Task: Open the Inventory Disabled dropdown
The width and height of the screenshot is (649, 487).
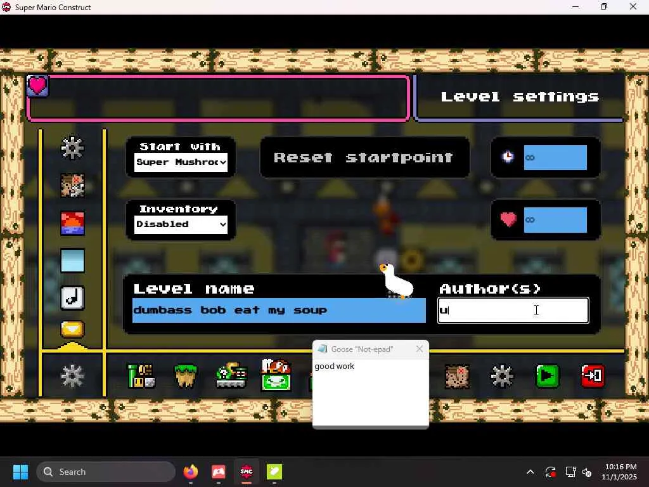Action: point(181,224)
